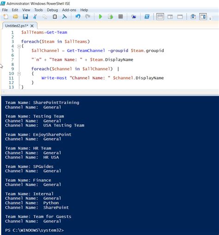219x235 pixels.
Task: Click output line 'Team Name: EnjoySharePoint'
Action: (38, 135)
